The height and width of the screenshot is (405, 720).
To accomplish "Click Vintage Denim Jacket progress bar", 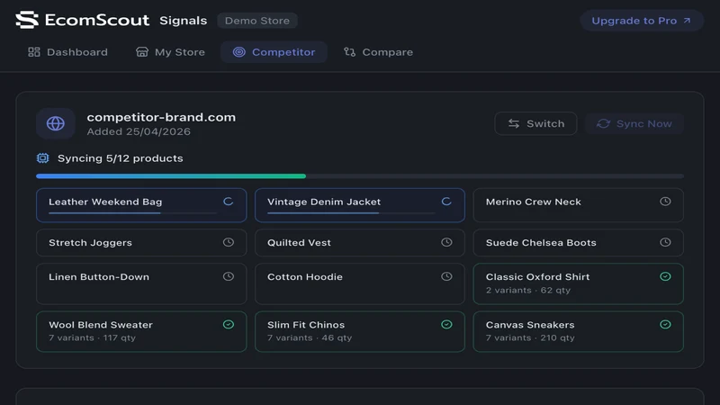I will click(351, 213).
